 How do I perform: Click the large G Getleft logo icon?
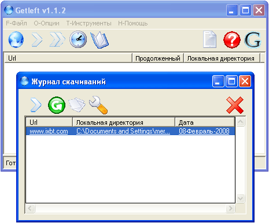[x=253, y=40]
